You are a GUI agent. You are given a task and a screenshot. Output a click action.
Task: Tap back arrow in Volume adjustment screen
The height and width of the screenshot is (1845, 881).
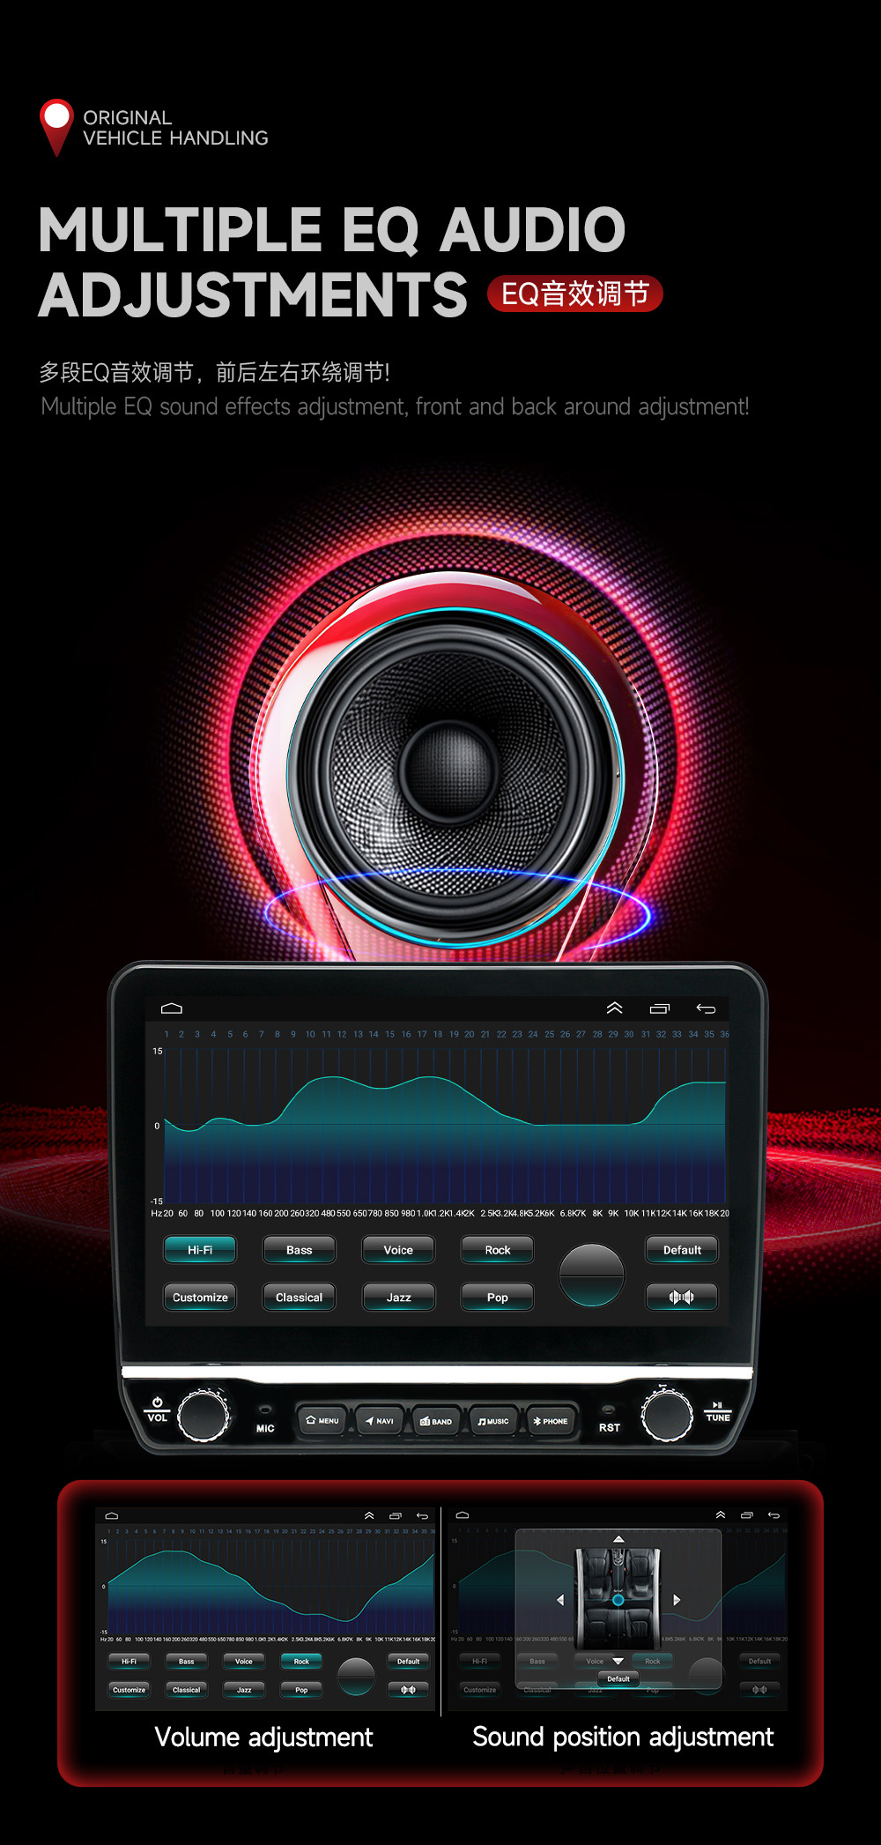tap(423, 1516)
